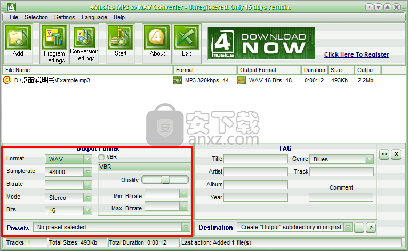Click the Download Now banner
Viewport: 408px width, 251px height.
(x=261, y=43)
